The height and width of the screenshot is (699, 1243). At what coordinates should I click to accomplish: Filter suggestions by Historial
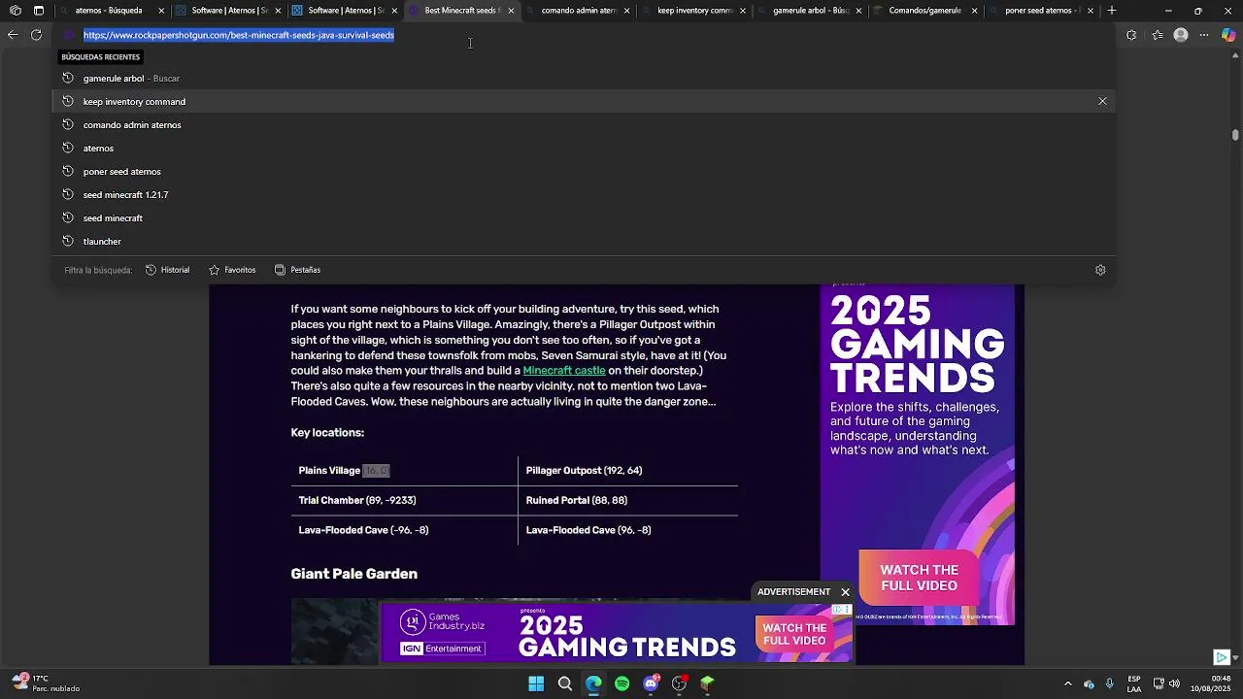(167, 270)
